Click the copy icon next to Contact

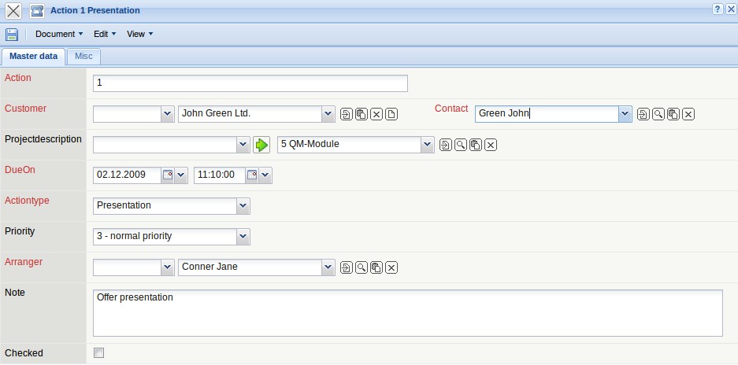[673, 114]
